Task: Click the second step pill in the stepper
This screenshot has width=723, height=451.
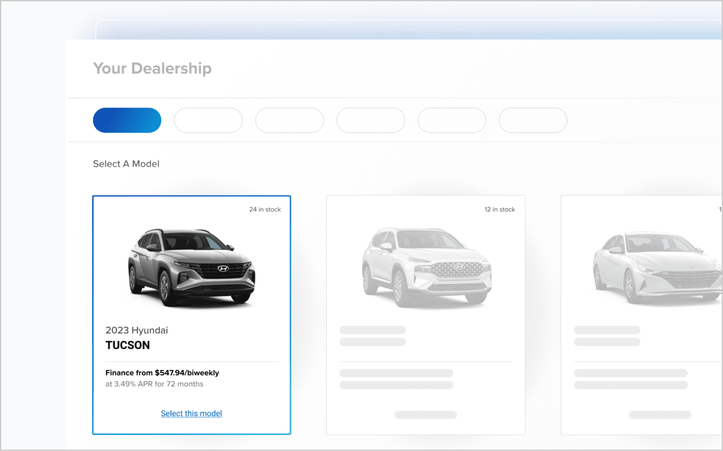Action: coord(208,120)
